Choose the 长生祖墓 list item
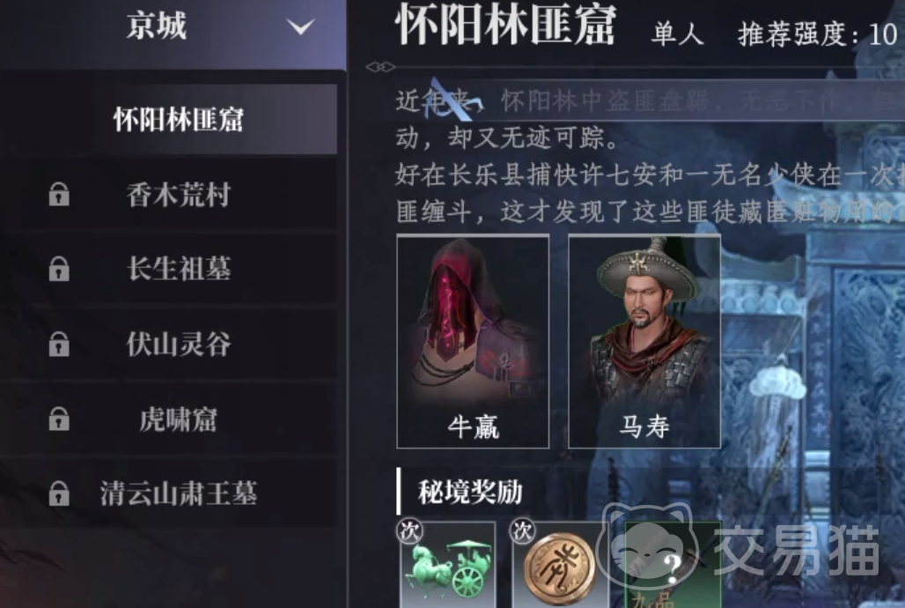Image resolution: width=905 pixels, height=608 pixels. 168,269
